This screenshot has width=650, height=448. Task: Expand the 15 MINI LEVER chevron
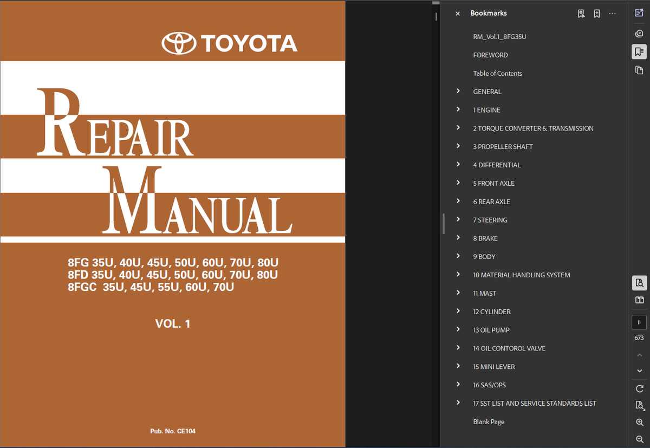pos(458,366)
